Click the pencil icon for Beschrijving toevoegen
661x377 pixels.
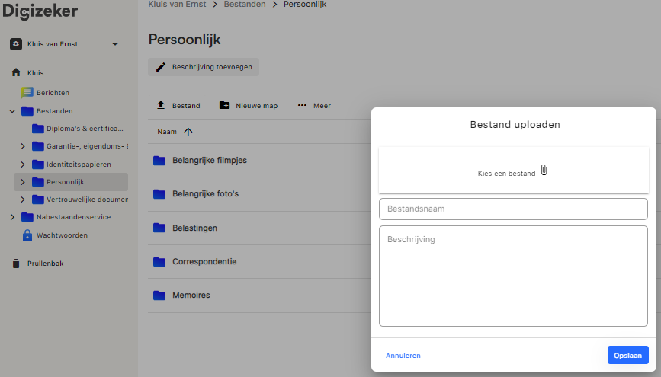[161, 67]
